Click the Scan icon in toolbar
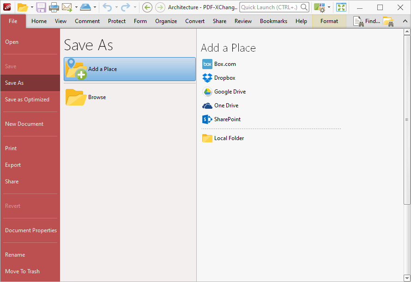Image resolution: width=411 pixels, height=282 pixels. [x=85, y=7]
